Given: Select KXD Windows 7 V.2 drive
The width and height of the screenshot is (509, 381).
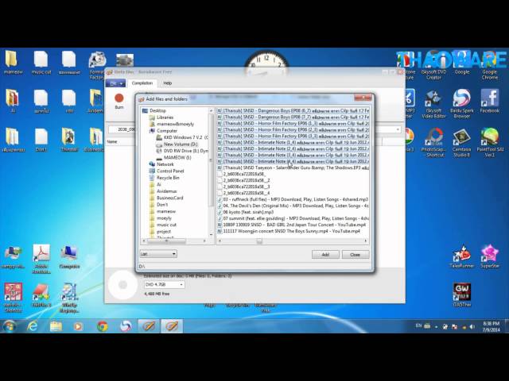Looking at the screenshot, I should point(182,137).
